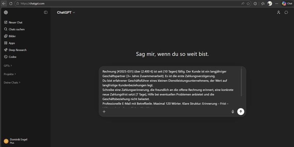Click the site info lock icon

(18, 4)
